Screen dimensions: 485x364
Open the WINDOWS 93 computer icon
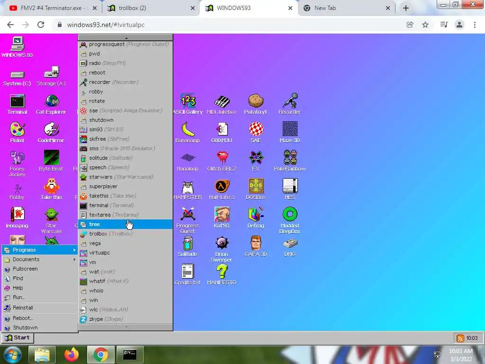click(17, 47)
